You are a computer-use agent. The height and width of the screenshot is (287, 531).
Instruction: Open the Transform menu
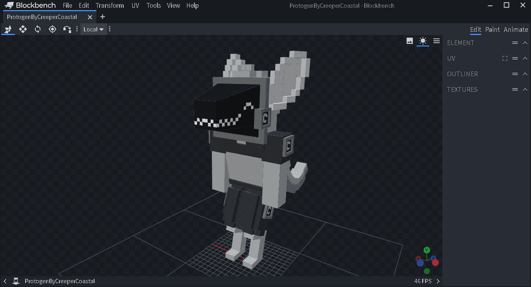pos(109,5)
